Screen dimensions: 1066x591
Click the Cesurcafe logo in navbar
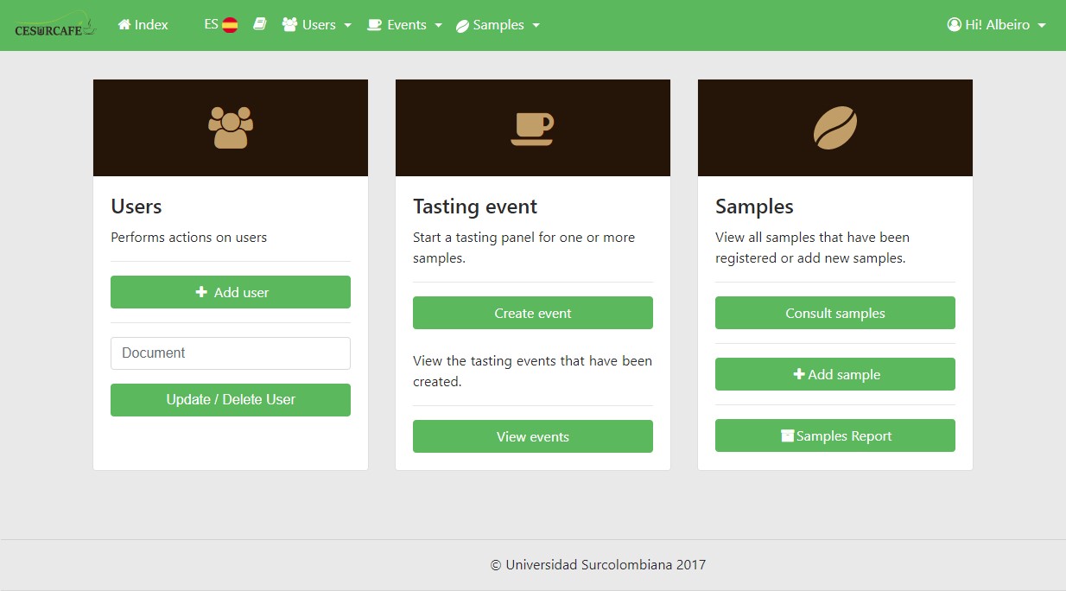54,27
